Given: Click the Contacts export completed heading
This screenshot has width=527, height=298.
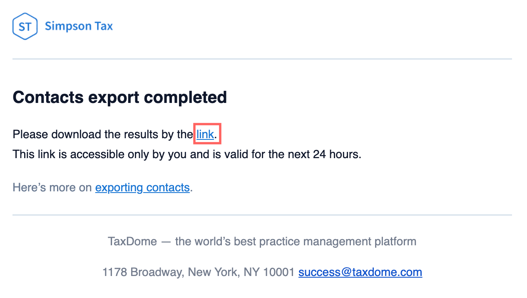Looking at the screenshot, I should [119, 98].
